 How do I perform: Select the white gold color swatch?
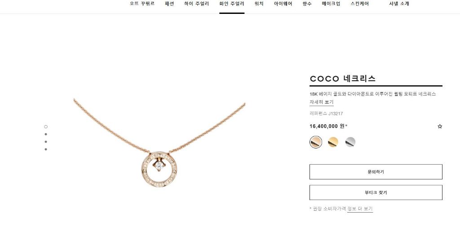(x=350, y=142)
